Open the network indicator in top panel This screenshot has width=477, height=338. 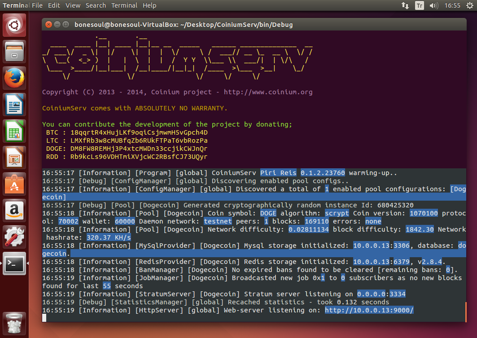(405, 5)
